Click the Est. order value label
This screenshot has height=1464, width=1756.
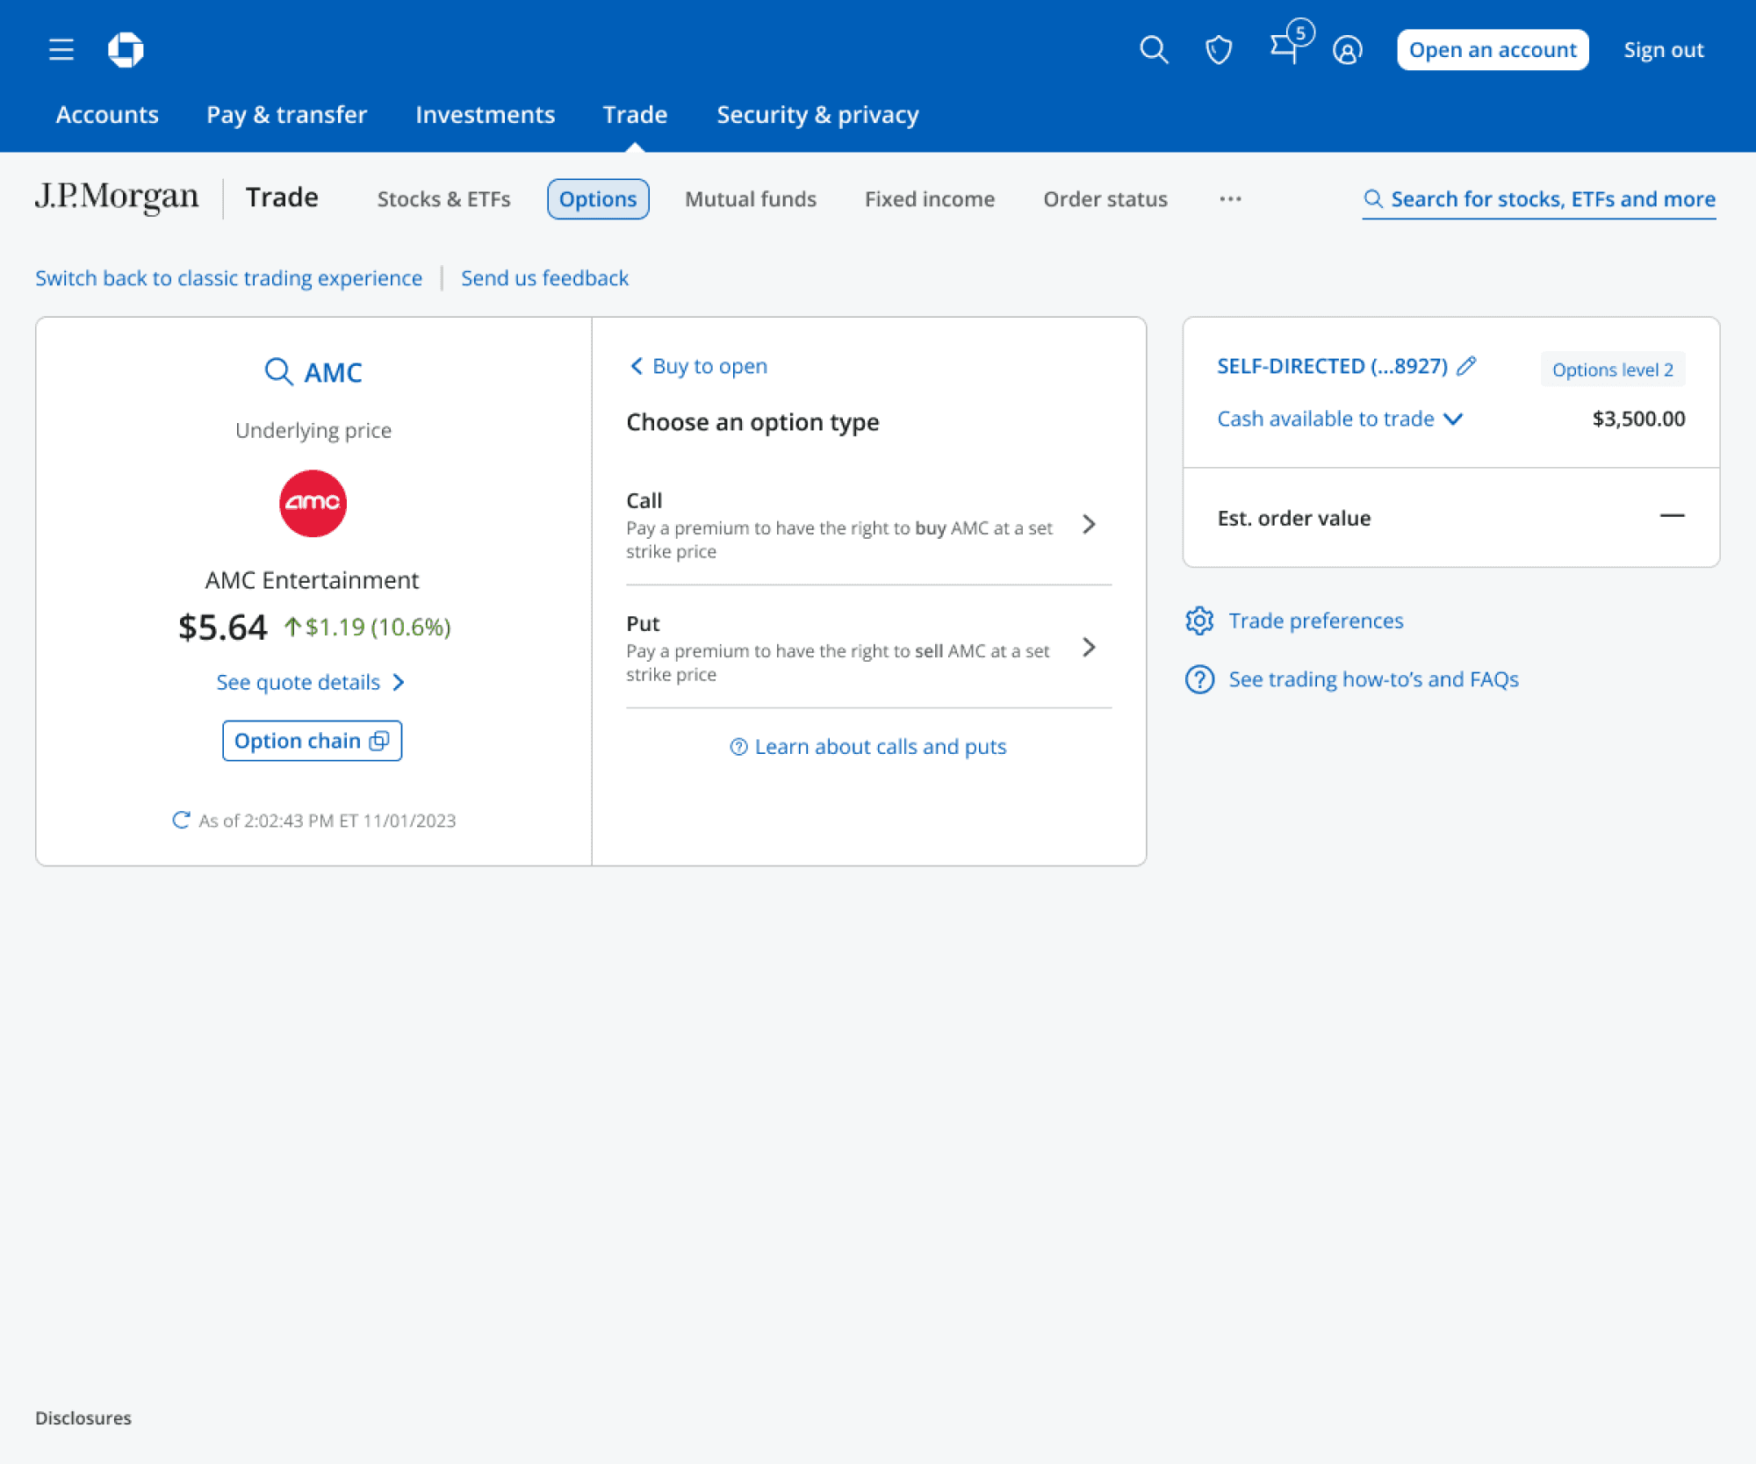point(1293,518)
